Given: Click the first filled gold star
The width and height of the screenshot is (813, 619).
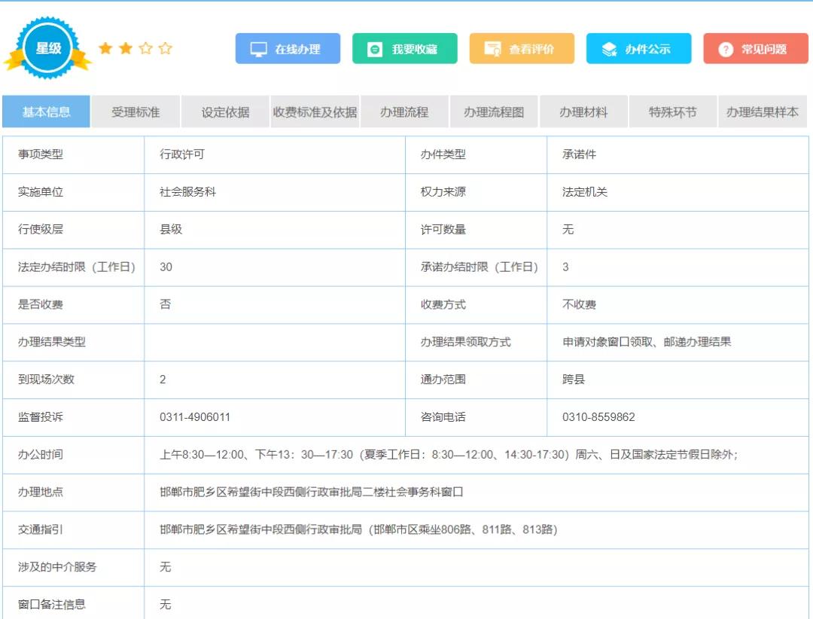Looking at the screenshot, I should pyautogui.click(x=105, y=49).
